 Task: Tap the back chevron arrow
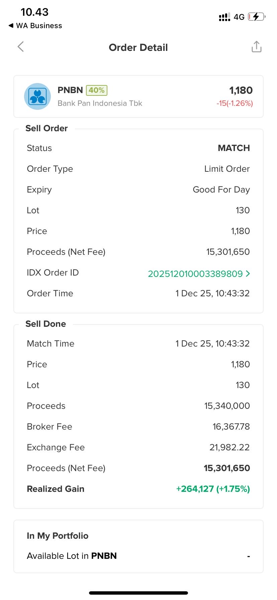(x=21, y=47)
